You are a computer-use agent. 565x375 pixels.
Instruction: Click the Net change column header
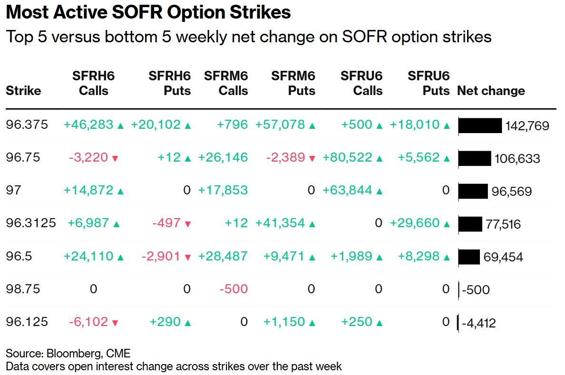pyautogui.click(x=491, y=91)
